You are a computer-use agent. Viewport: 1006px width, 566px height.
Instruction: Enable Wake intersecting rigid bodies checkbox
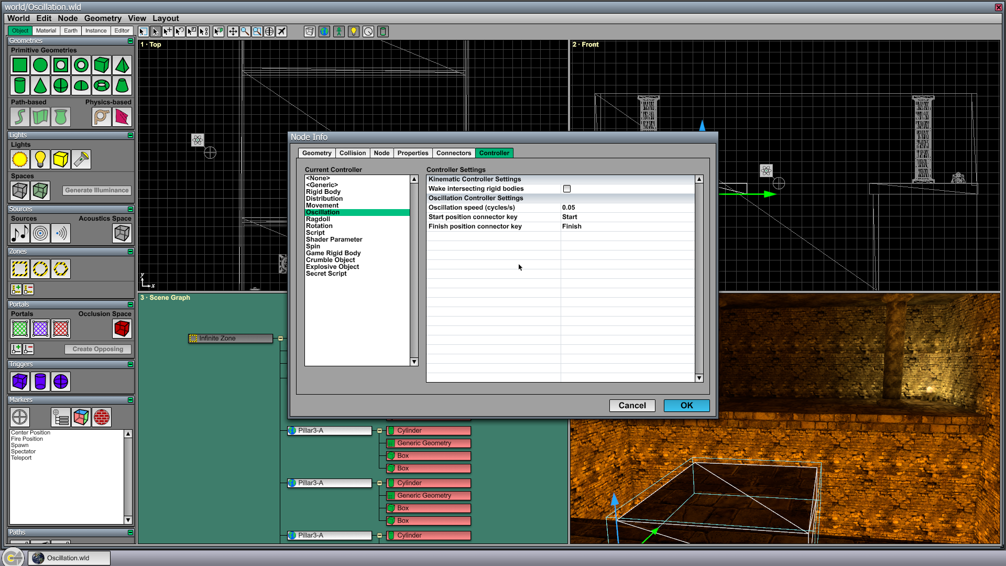pyautogui.click(x=567, y=189)
